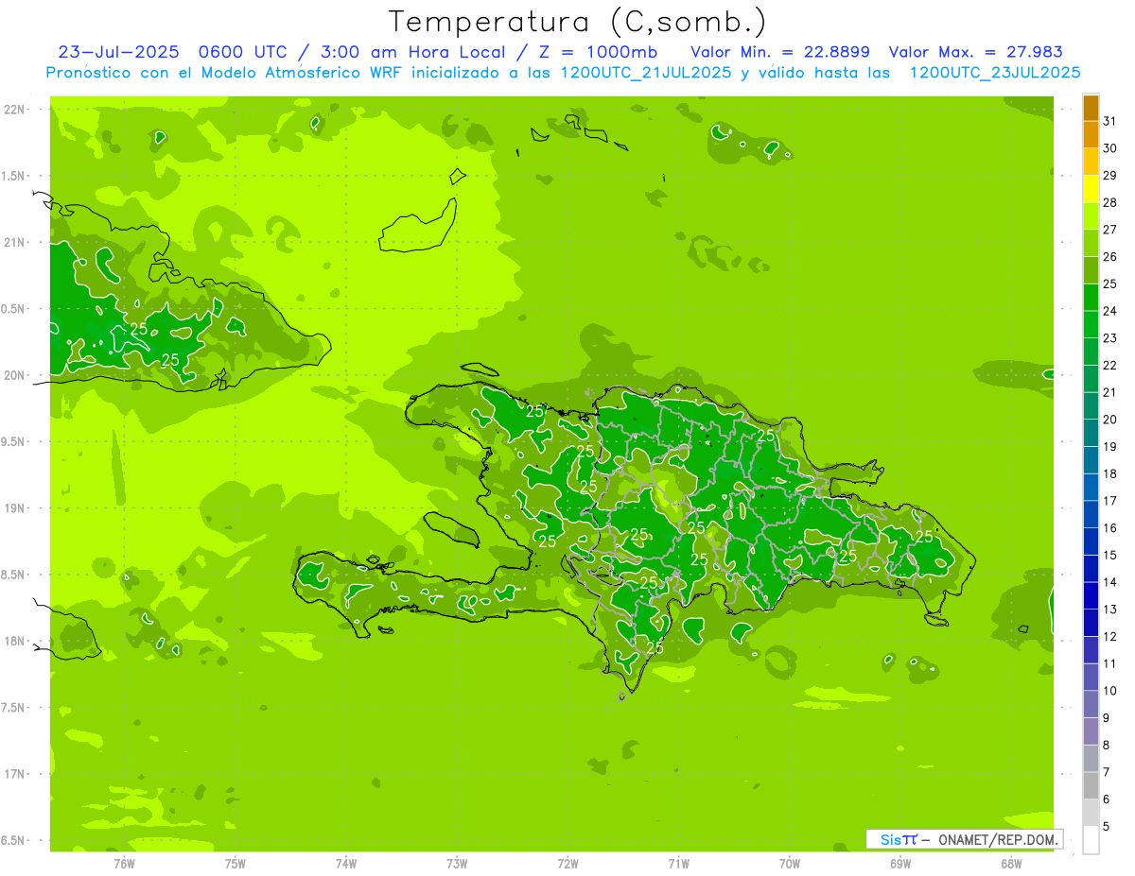Click the "11" label on the color bar
This screenshot has width=1135, height=876.
pos(1110,664)
